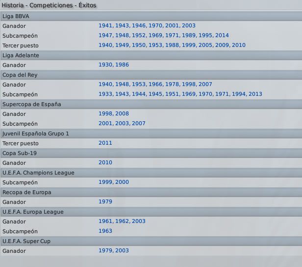Click 1978 in Copa del Rey Ganador row
302x267 pixels.
[x=172, y=84]
